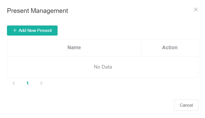Close the Present Management dialog
This screenshot has width=205, height=118.
point(196,10)
